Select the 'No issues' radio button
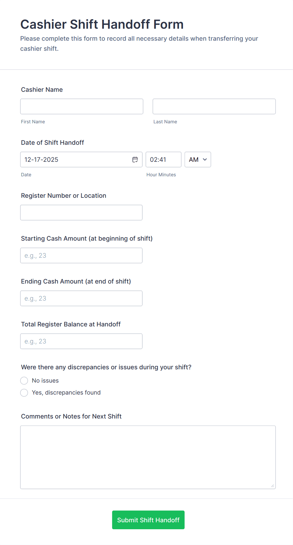 [24, 380]
